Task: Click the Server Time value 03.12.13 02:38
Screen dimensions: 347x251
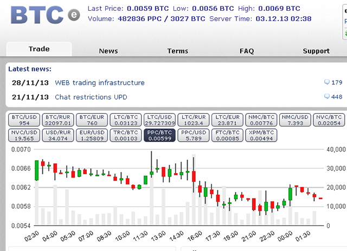Action: pyautogui.click(x=284, y=19)
